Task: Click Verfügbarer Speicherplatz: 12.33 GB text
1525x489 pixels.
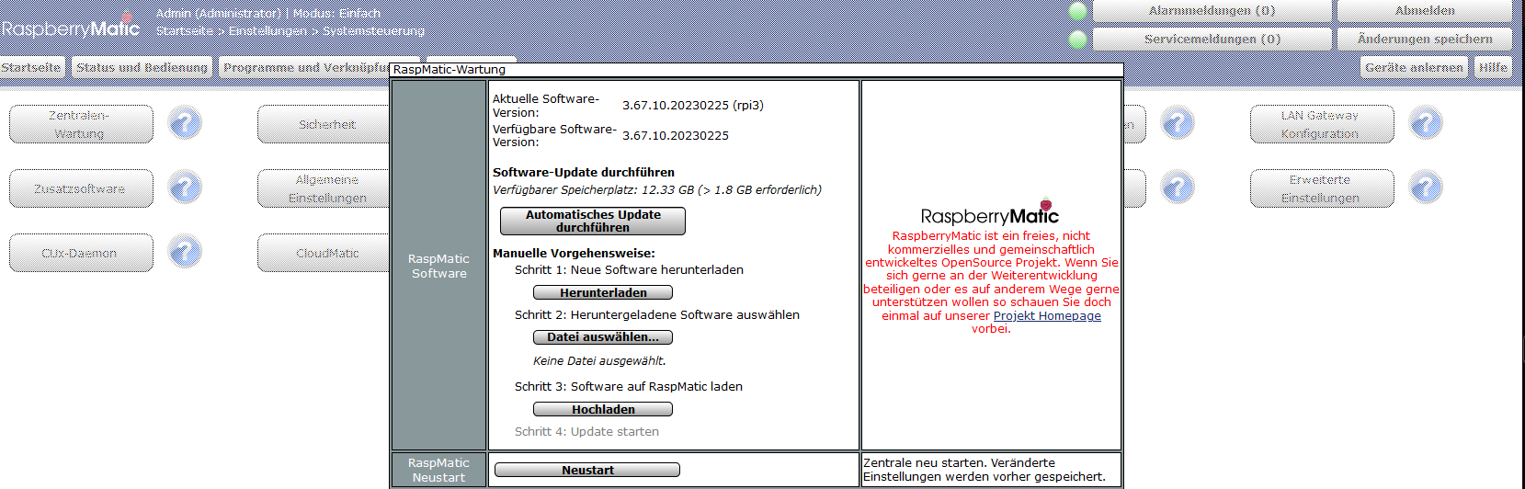Action: point(657,190)
